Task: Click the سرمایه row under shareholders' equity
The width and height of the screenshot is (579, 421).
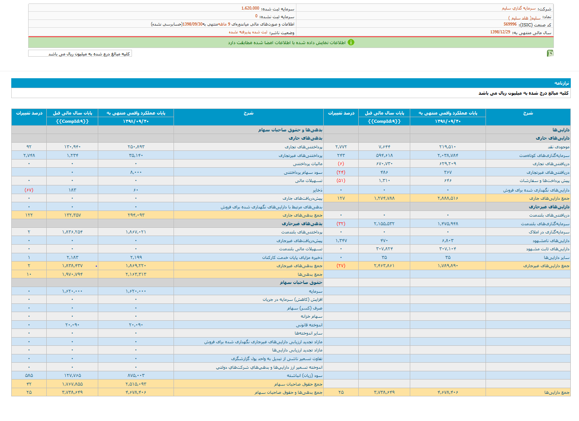Action: [x=315, y=291]
